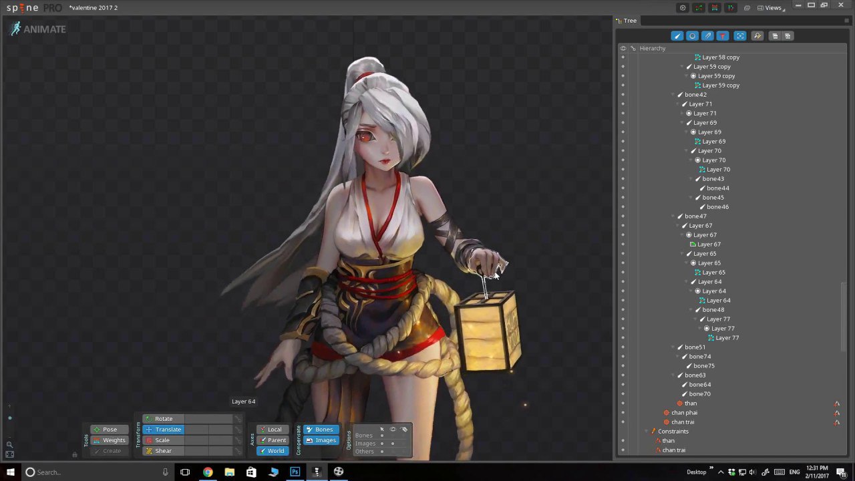
Task: Select 'chan phai' in the tree
Action: coord(684,413)
